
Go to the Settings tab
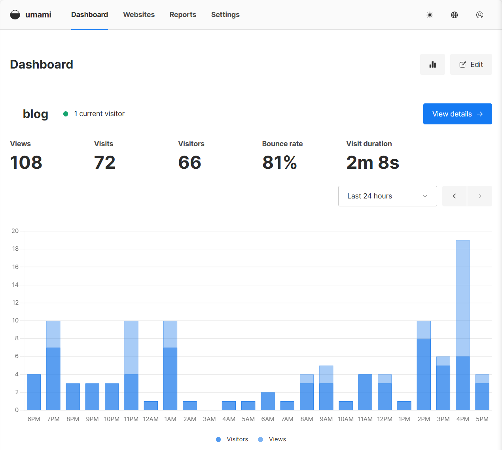225,15
